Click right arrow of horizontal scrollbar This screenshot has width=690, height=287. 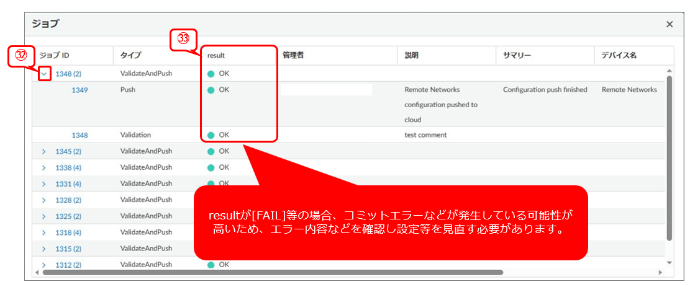tap(660, 272)
